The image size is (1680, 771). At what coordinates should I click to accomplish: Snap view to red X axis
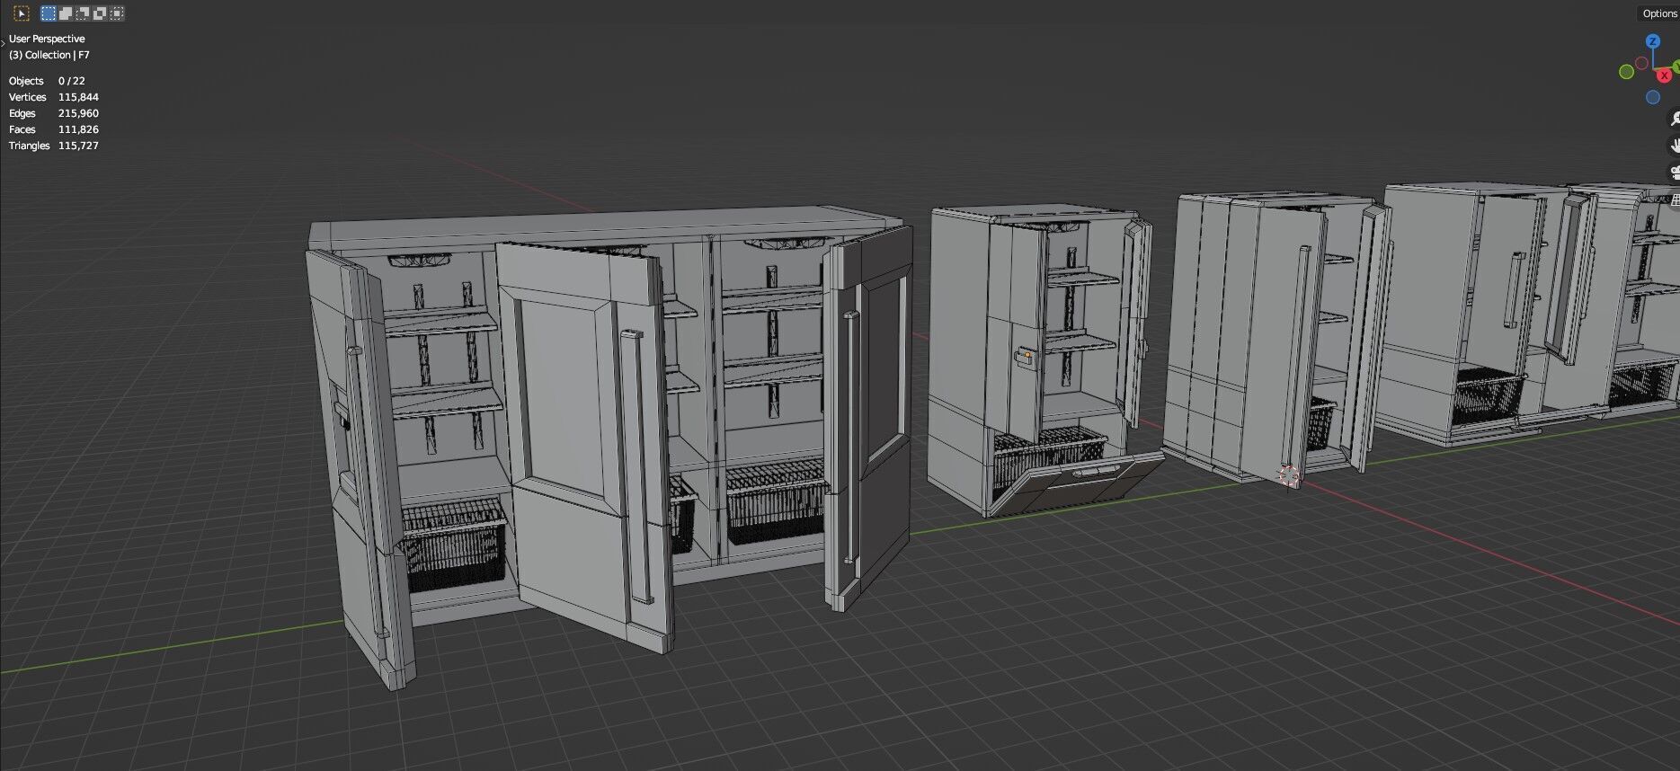point(1664,75)
